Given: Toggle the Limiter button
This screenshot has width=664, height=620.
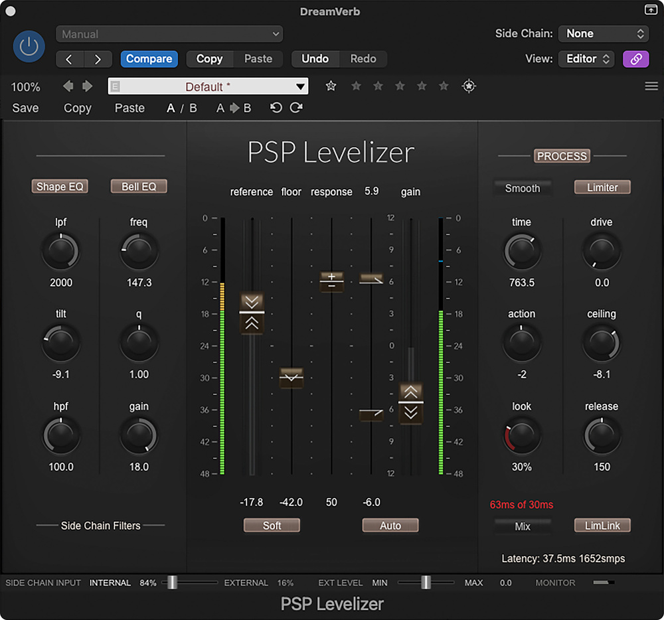Looking at the screenshot, I should pos(602,187).
